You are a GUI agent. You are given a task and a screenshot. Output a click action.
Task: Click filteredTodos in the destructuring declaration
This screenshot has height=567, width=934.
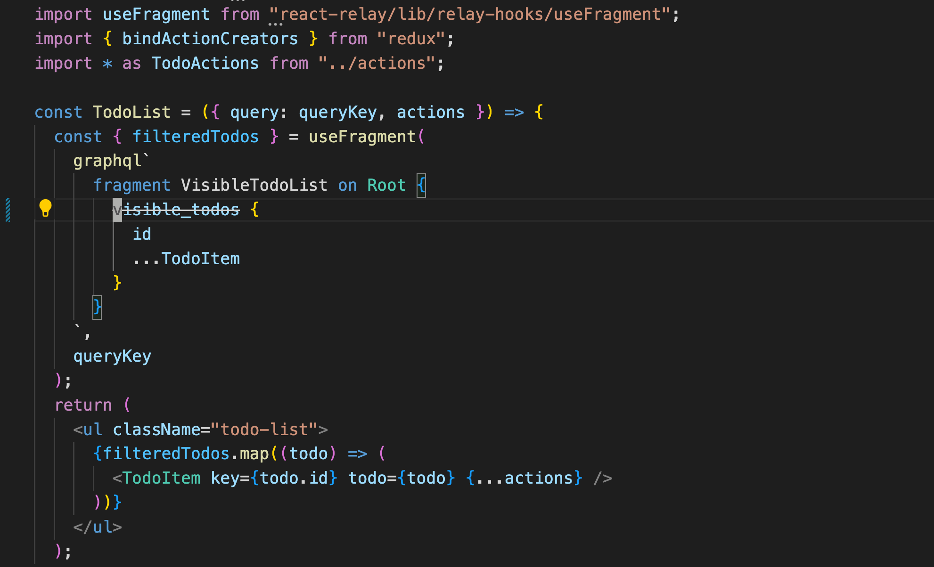[196, 137]
